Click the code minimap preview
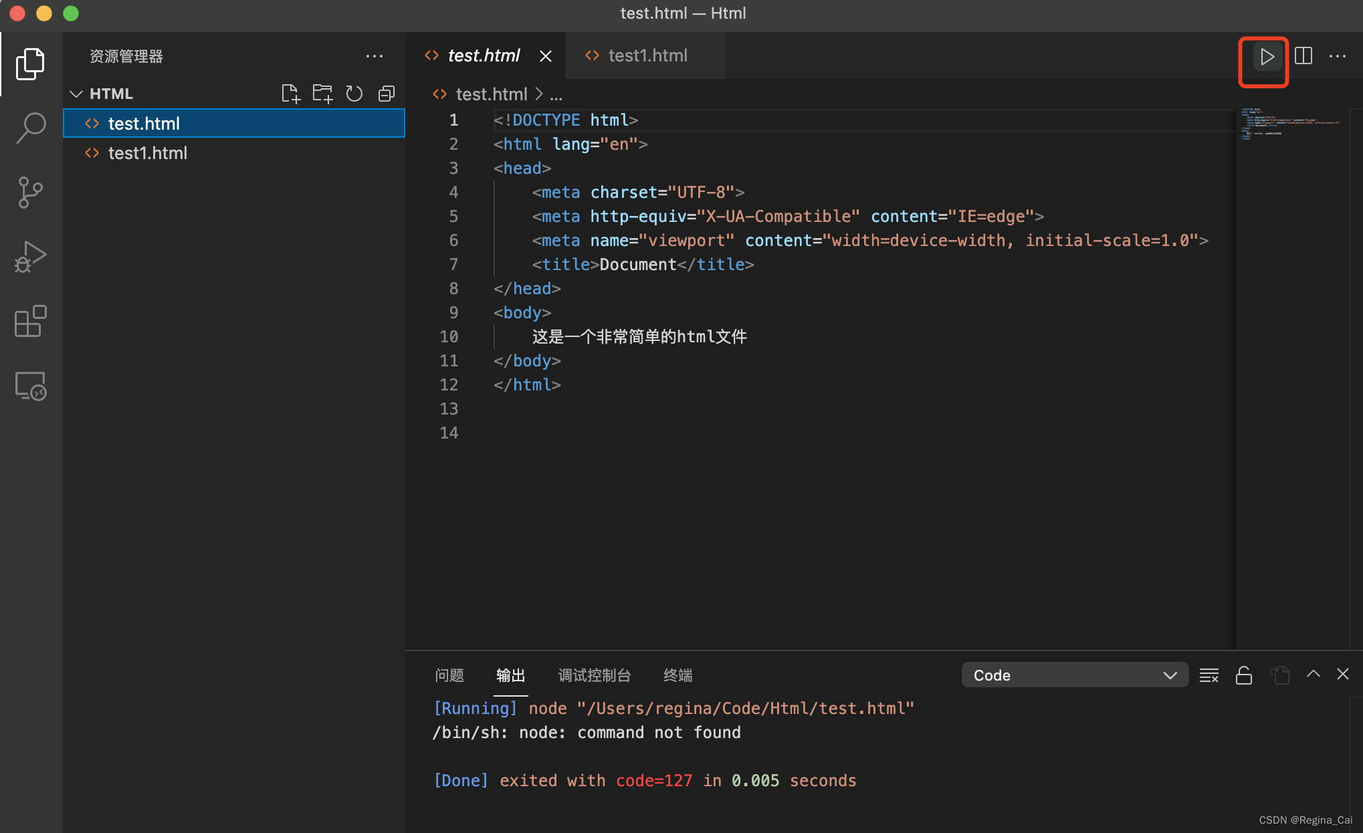This screenshot has width=1363, height=833. click(1291, 123)
